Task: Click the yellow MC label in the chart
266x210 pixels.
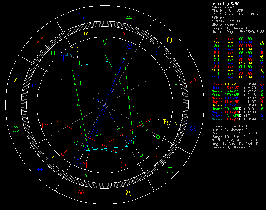Action: pyautogui.click(x=75, y=48)
